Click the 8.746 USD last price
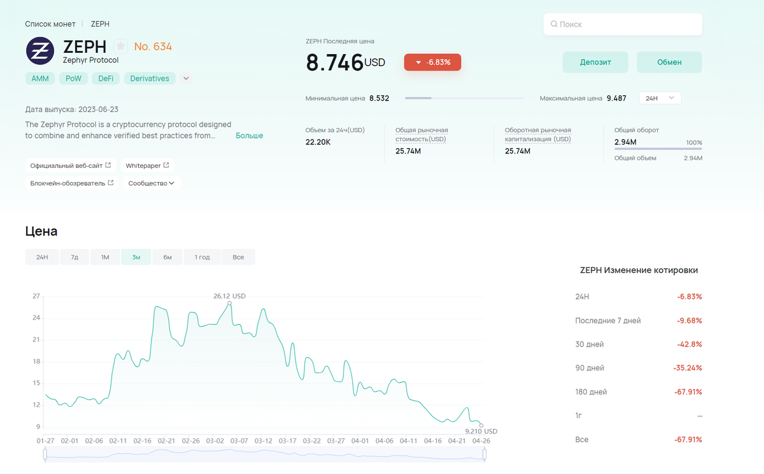Image resolution: width=764 pixels, height=474 pixels. 345,62
